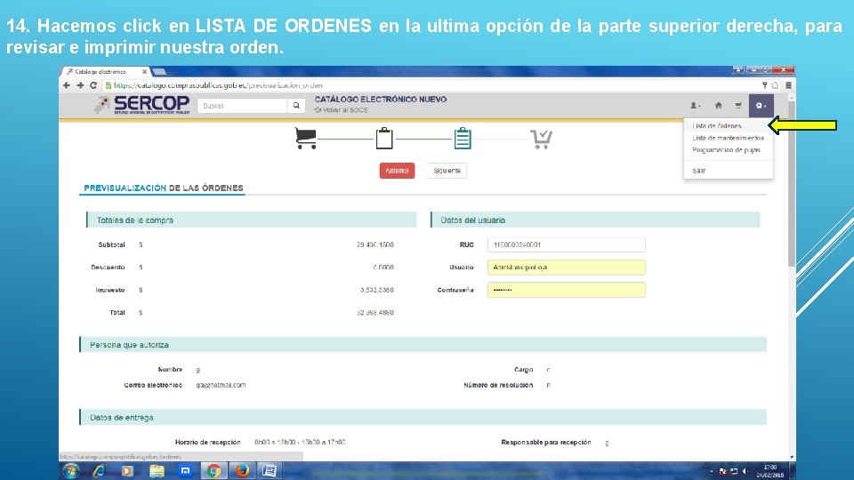Screen dimensions: 854x480
Task: Click the checkout cart checkmark step icon
Action: [x=542, y=139]
